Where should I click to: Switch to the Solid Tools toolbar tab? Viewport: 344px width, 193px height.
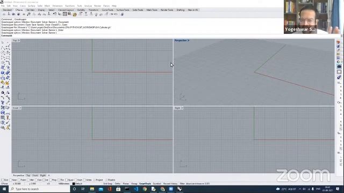coord(138,10)
